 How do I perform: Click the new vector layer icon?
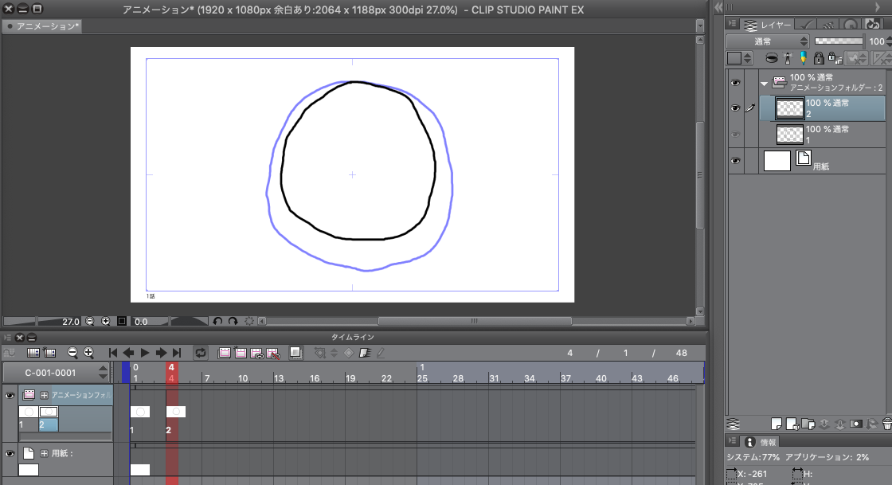[792, 424]
